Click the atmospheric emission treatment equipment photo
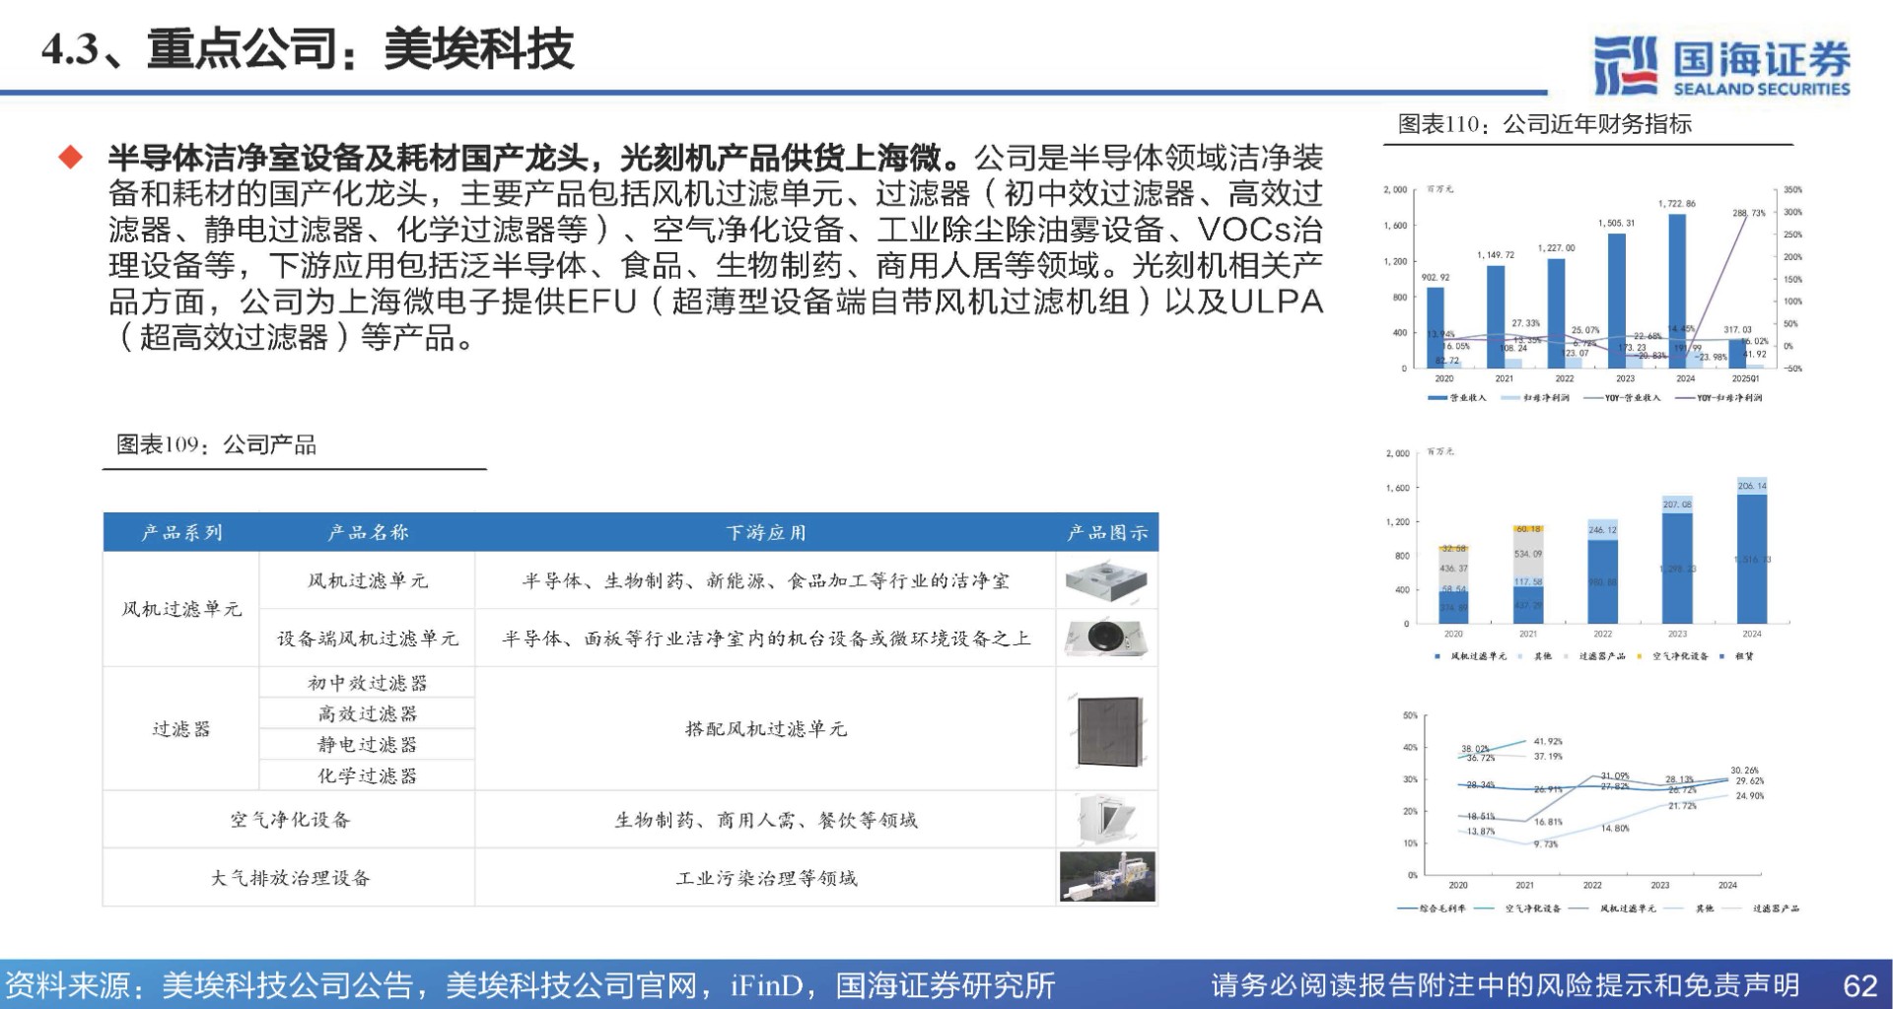1893x1009 pixels. 1106,877
